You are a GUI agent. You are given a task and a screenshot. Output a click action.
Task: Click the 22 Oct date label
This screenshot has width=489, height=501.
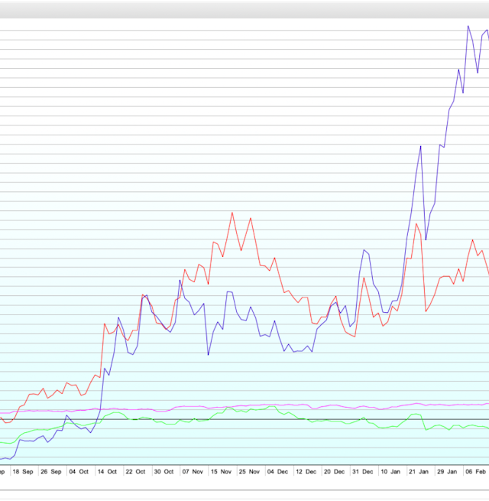[x=134, y=472]
